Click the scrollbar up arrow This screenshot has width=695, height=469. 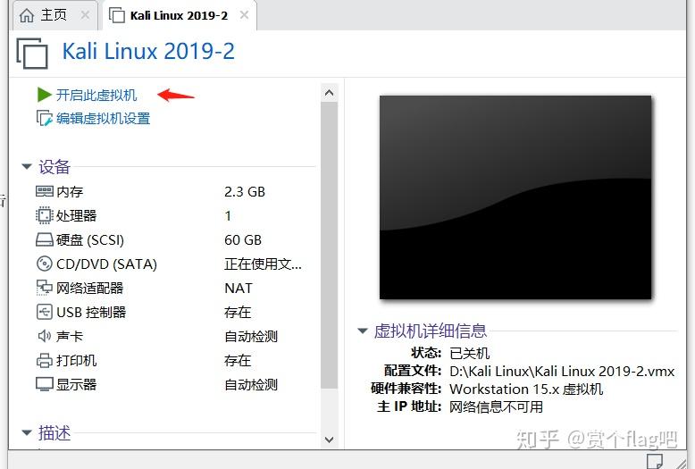click(x=329, y=93)
